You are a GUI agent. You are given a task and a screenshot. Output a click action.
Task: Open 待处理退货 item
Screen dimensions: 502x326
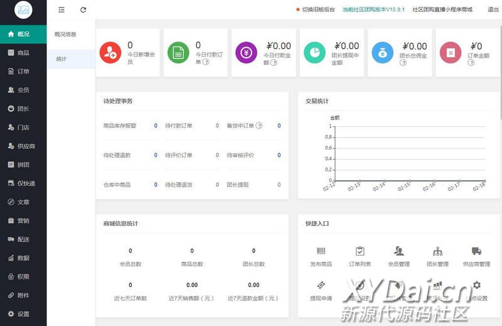click(192, 185)
